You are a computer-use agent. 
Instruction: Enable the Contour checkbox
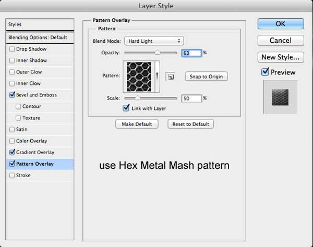pyautogui.click(x=18, y=106)
